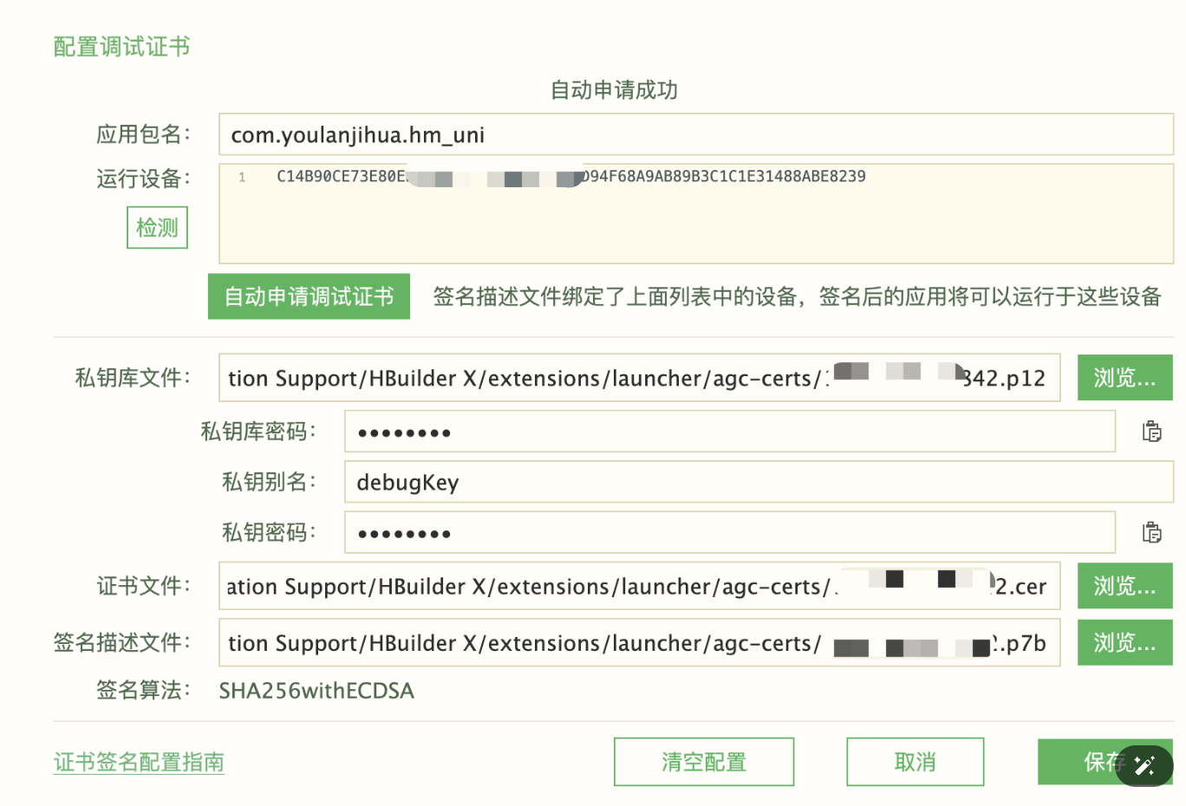Click paste icon beside 私钥库密码 field
1186x806 pixels.
point(1151,431)
